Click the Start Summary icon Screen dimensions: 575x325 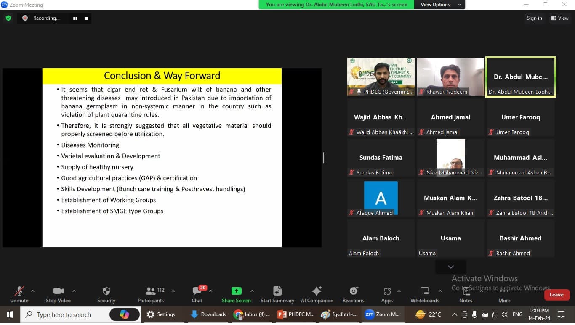[277, 291]
